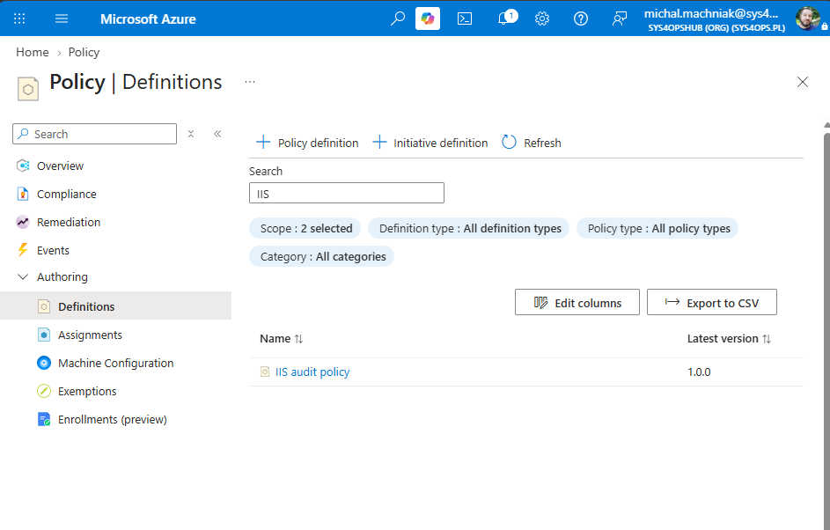Collapse the sidebar with double chevron
830x530 pixels.
(217, 134)
